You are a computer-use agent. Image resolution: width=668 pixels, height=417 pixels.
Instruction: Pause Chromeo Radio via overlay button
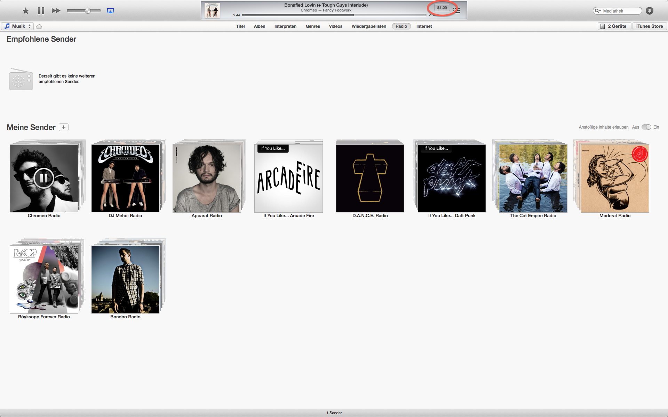coord(44,178)
